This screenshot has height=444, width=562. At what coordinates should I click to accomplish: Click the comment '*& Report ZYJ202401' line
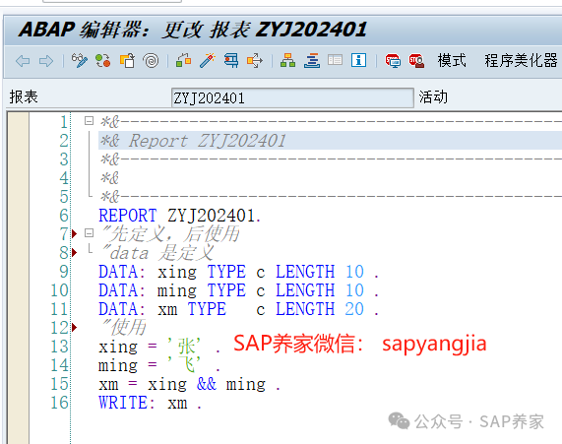(x=193, y=141)
